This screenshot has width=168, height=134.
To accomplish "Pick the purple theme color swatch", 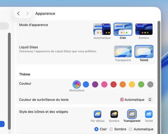I will (x=95, y=84).
